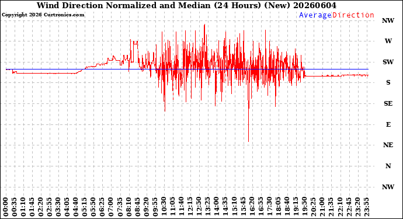Click the 07:35 time axis label
The image size is (403, 219).
[120, 207]
